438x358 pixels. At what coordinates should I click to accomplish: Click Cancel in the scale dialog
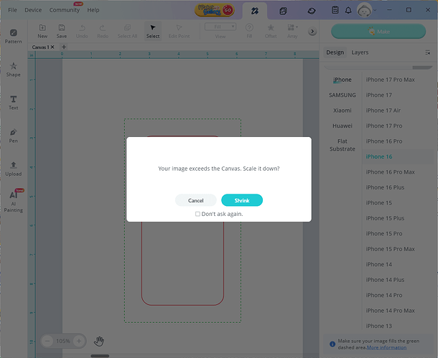pos(195,201)
